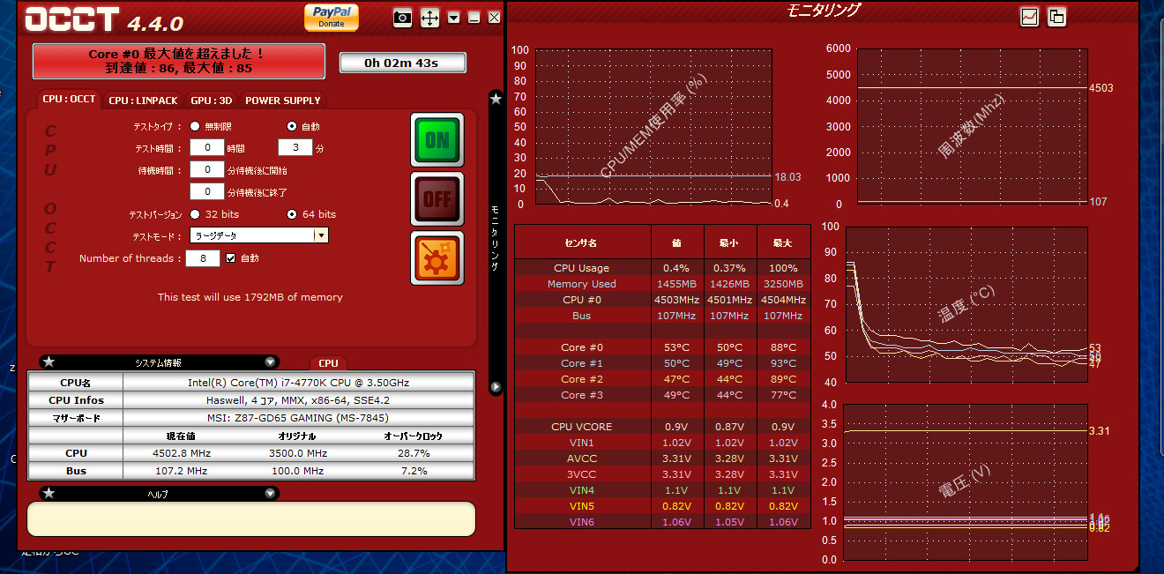1164x574 pixels.
Task: Click the 電圧 voltage graph
Action: pos(965,482)
